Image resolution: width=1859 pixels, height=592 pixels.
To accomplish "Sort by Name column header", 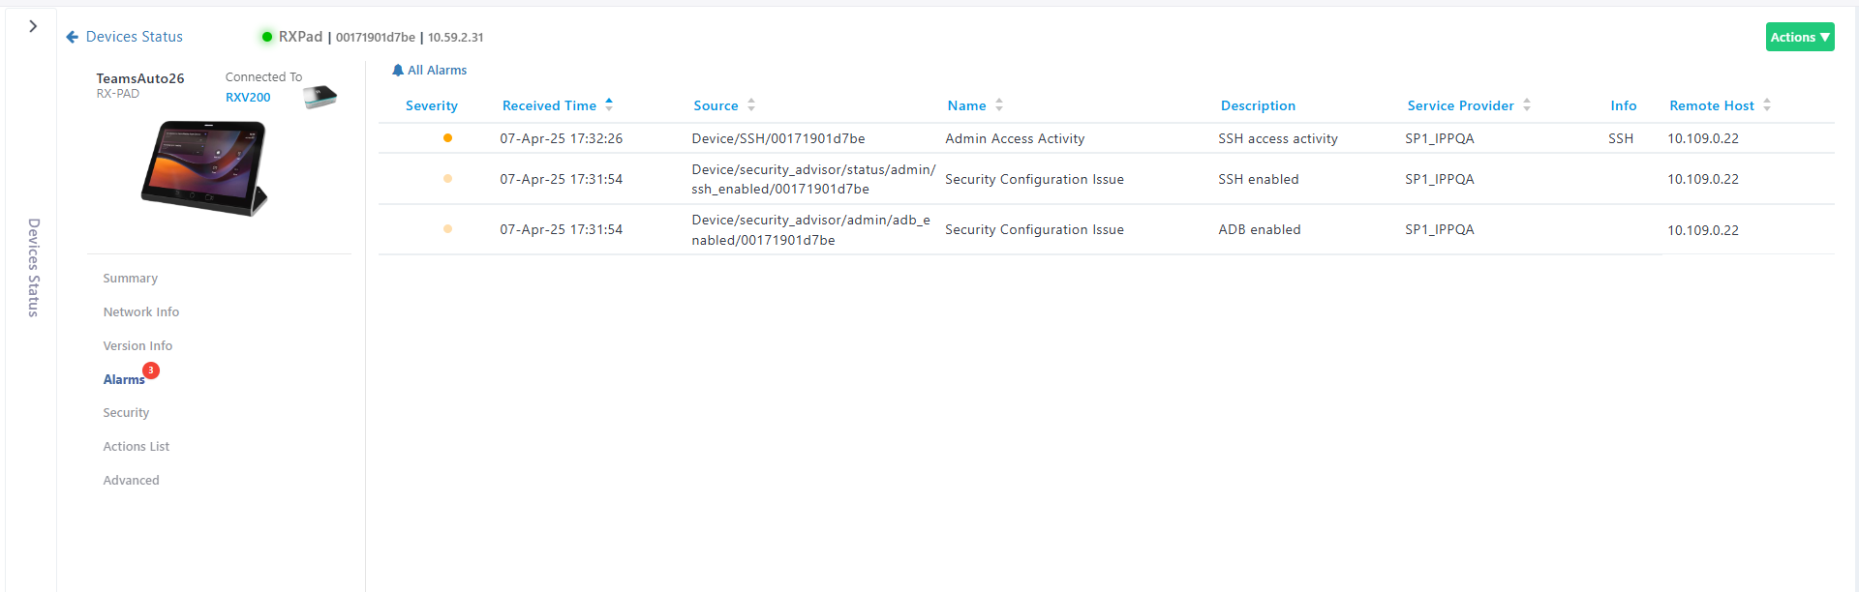I will click(966, 105).
